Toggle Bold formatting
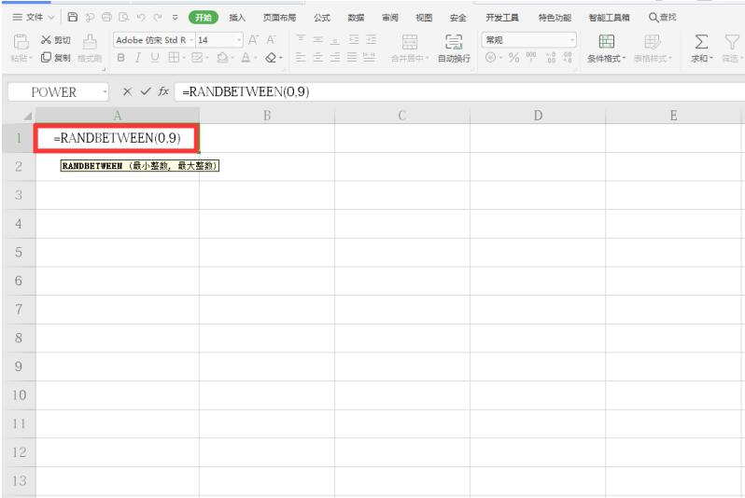 pyautogui.click(x=121, y=58)
